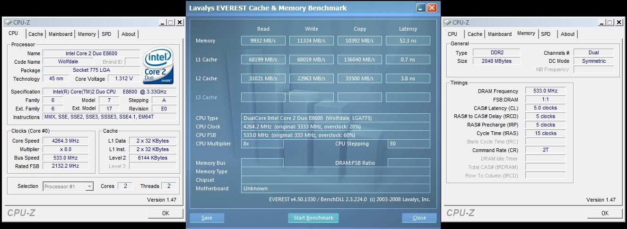Click CPU Multiplier field showing 8x
This screenshot has width=627, height=229.
262,144
